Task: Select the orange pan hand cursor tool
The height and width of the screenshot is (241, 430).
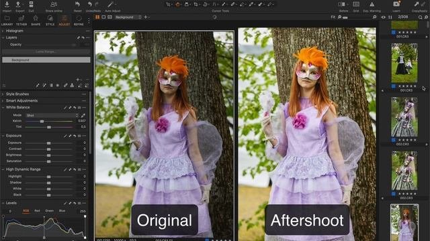Action: (x=177, y=5)
